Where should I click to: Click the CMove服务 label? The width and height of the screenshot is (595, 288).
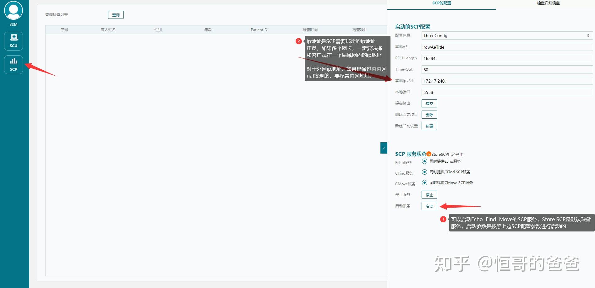[405, 184]
